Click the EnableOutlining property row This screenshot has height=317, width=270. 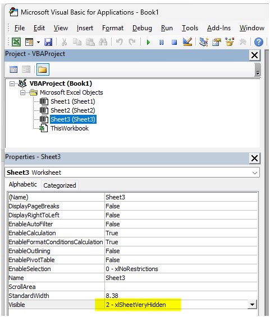click(x=132, y=251)
